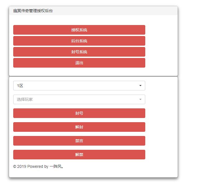Open the 授权系统 authorization page
218x194 pixels.
[79, 30]
